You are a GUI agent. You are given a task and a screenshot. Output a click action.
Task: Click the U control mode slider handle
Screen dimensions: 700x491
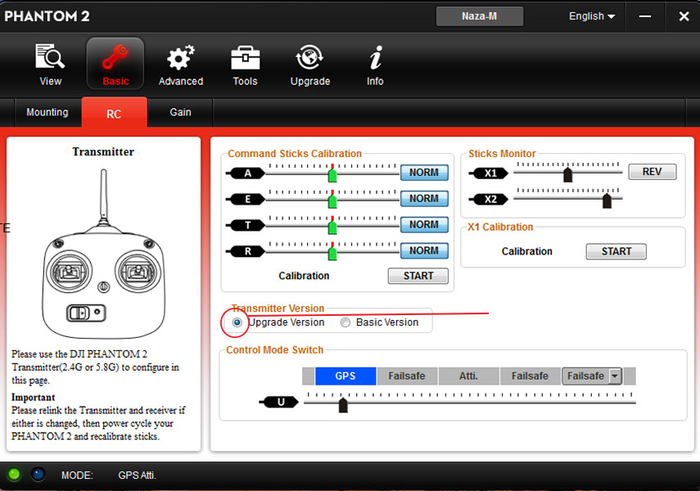(x=343, y=405)
